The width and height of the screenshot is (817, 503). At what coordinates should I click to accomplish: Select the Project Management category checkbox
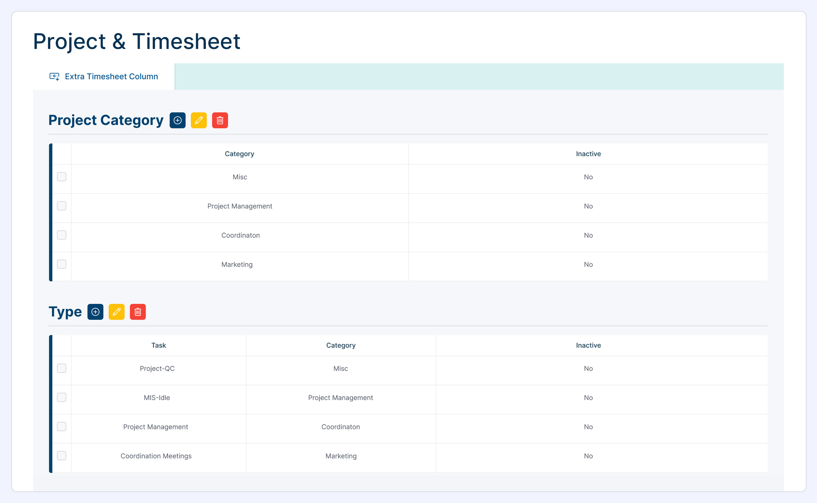click(x=62, y=206)
